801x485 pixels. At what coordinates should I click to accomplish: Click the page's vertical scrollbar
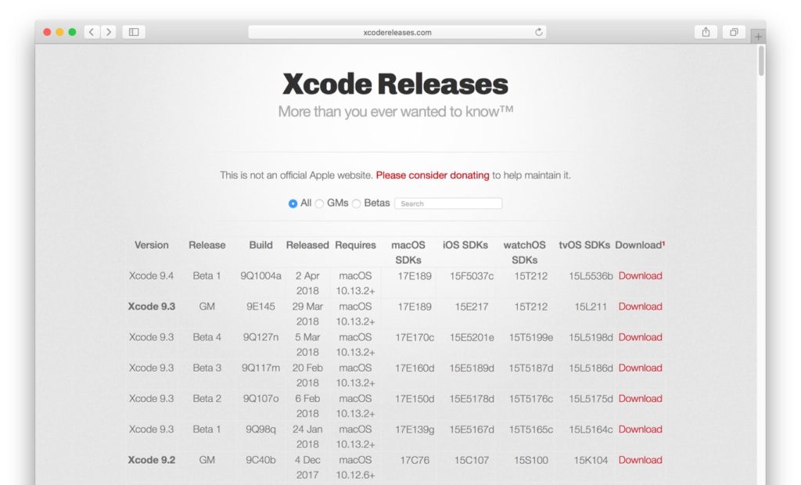coord(761,63)
